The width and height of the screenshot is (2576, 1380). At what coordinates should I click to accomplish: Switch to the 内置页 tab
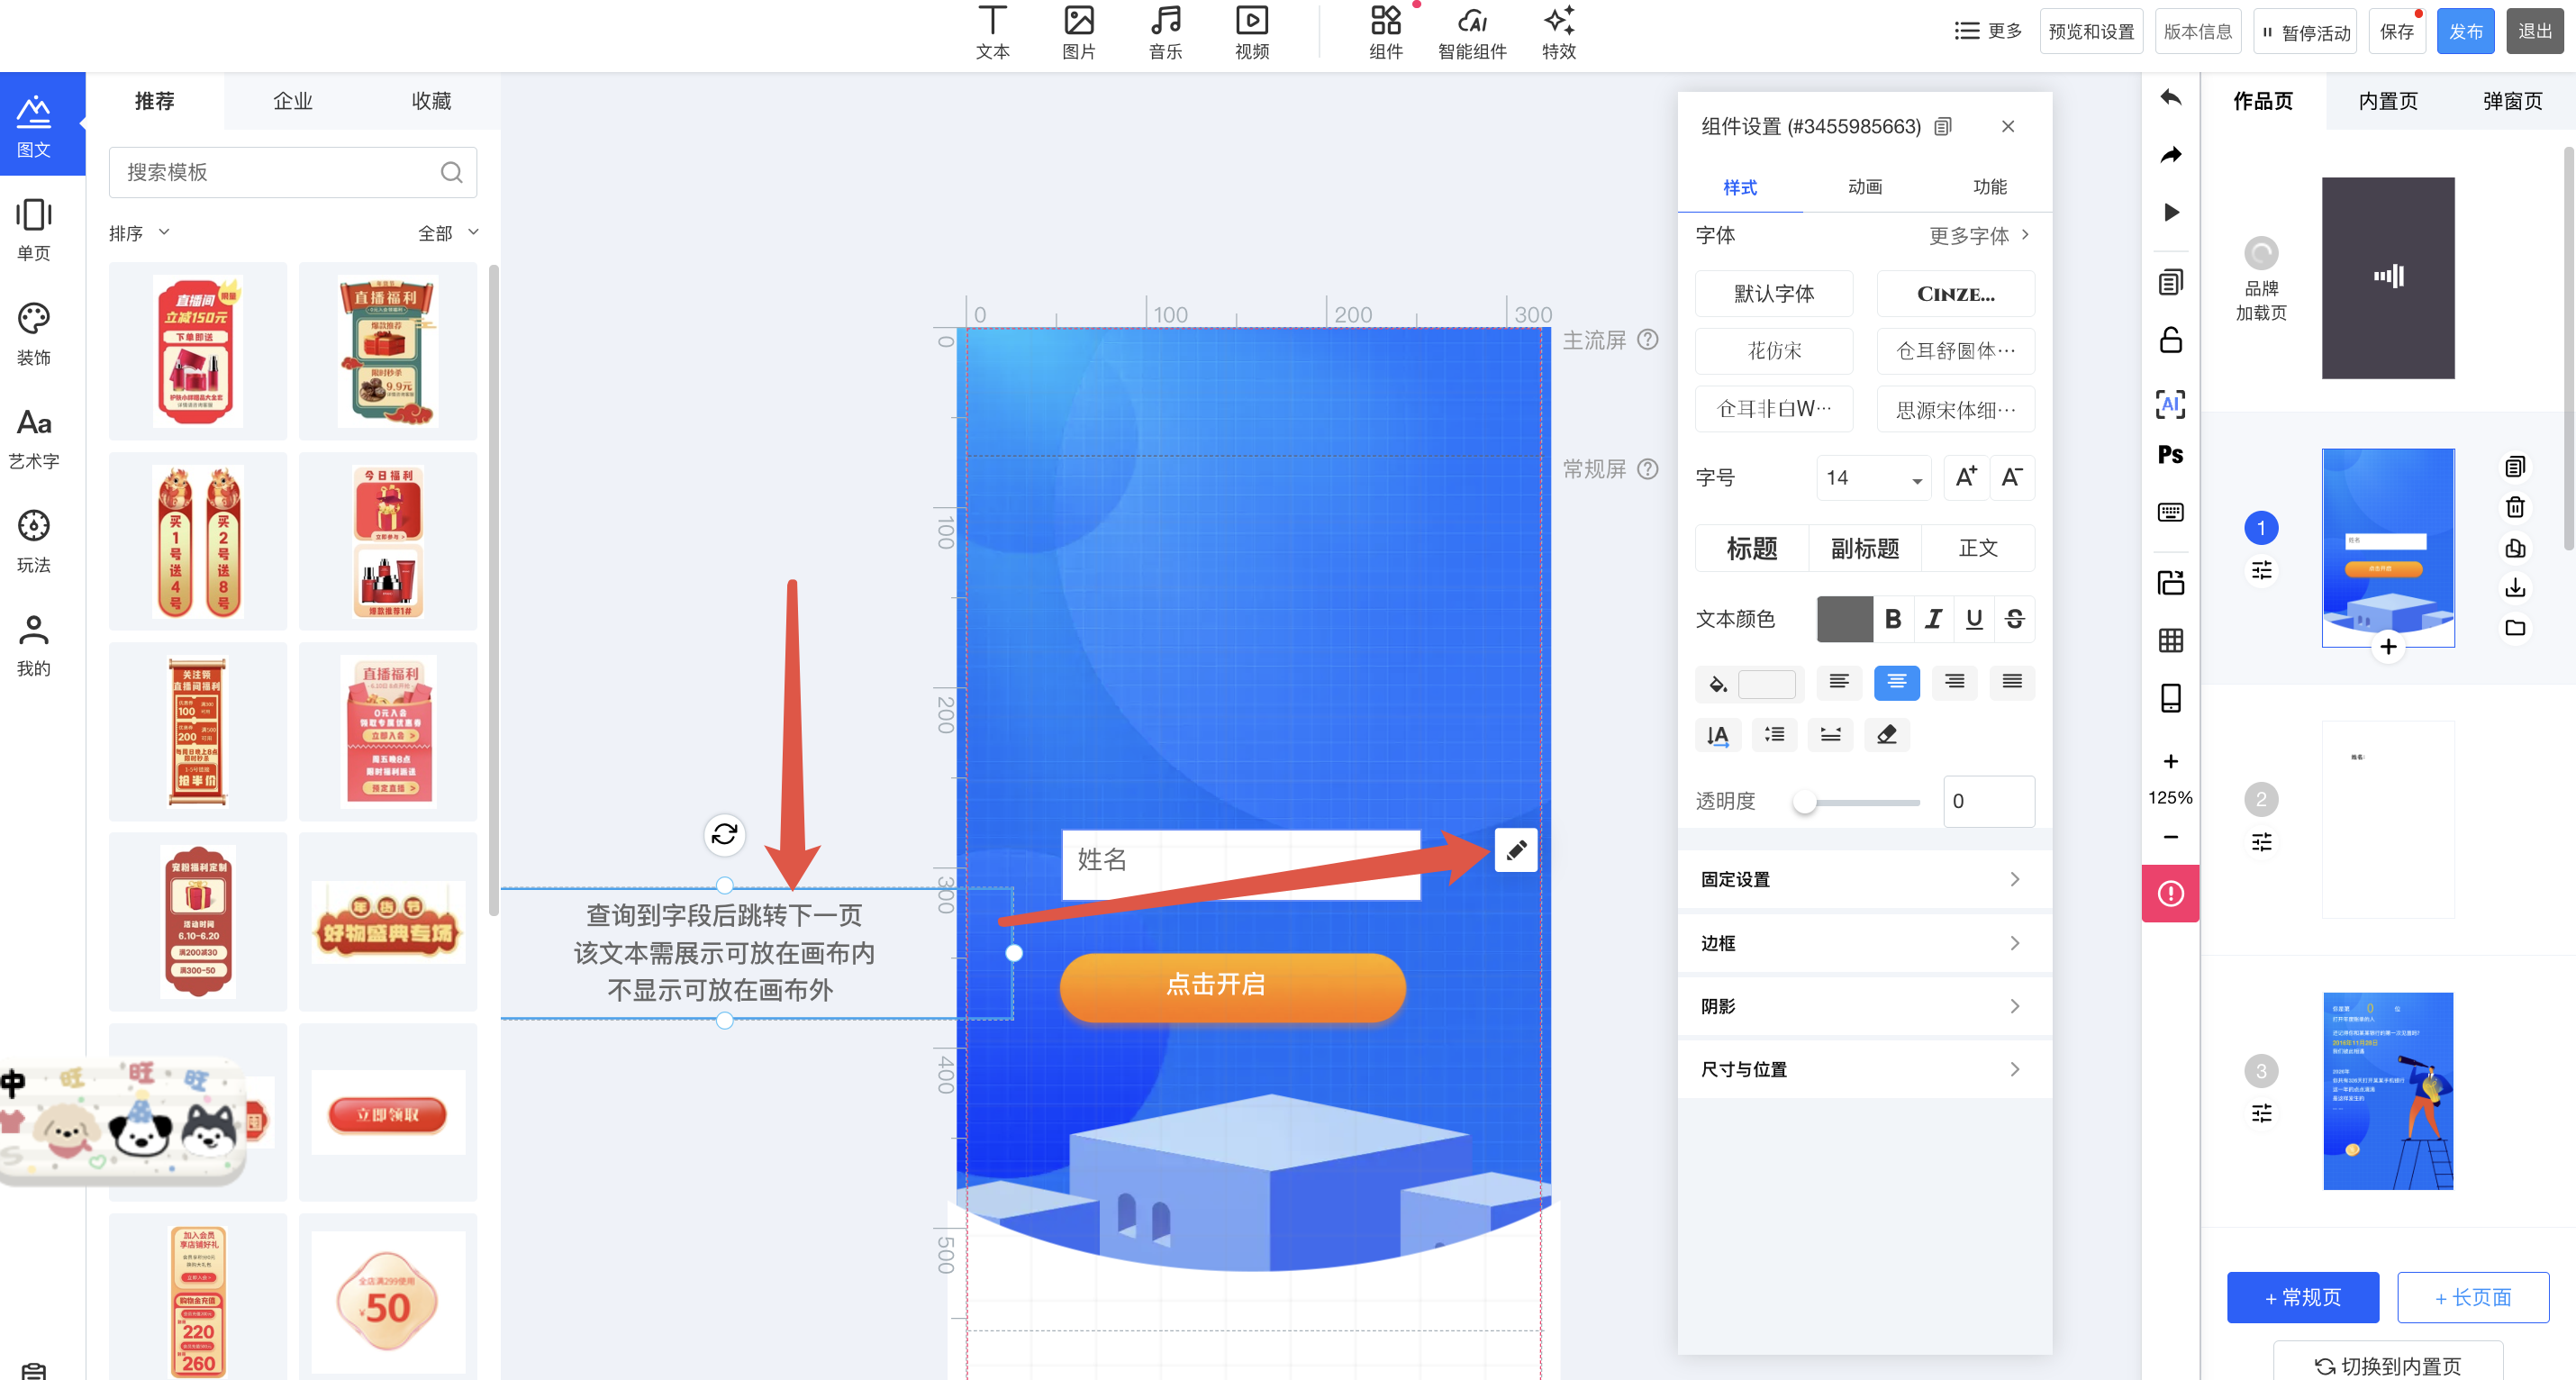point(2387,101)
